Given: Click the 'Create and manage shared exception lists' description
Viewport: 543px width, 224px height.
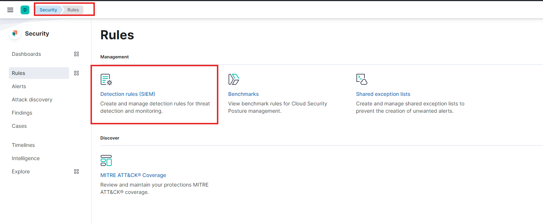Looking at the screenshot, I should [410, 107].
